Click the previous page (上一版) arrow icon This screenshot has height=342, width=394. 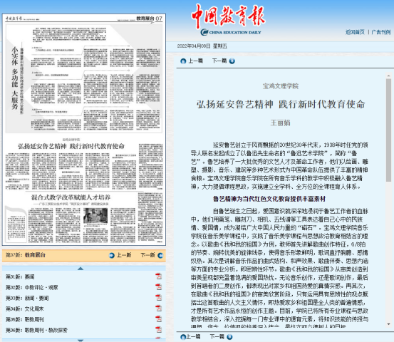pyautogui.click(x=112, y=255)
